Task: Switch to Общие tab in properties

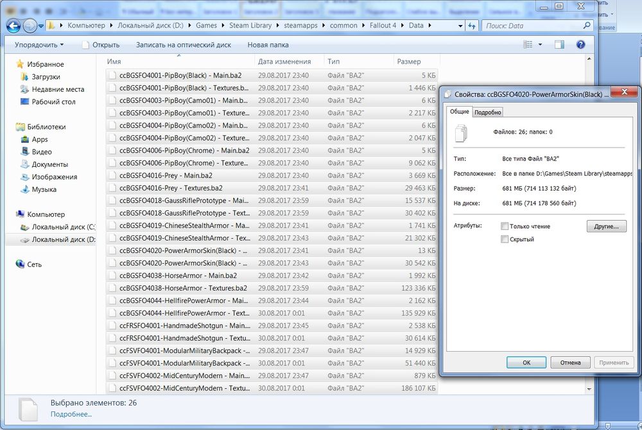Action: [x=460, y=111]
